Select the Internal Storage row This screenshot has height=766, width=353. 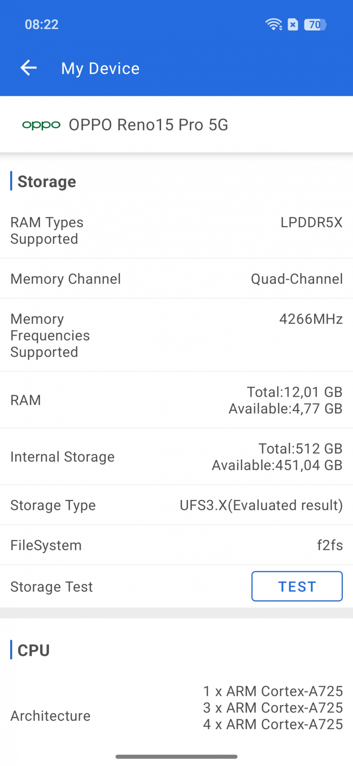(x=176, y=457)
